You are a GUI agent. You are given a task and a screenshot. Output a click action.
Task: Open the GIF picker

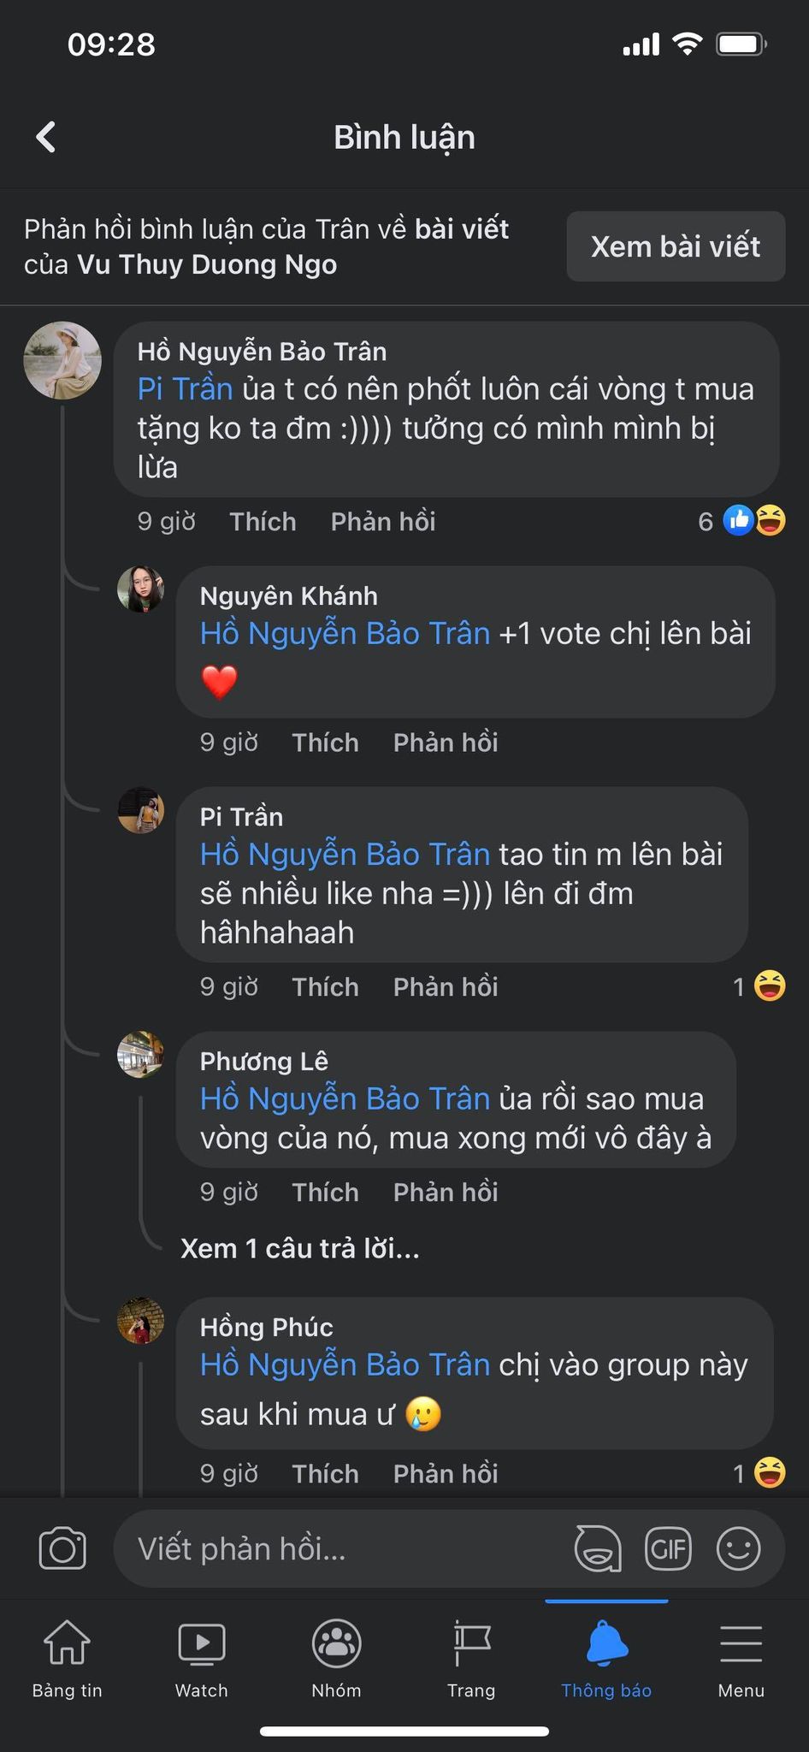668,1548
